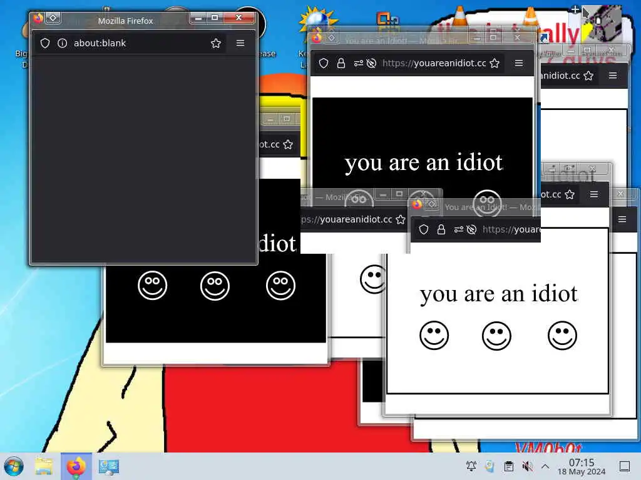Open hamburger menu next to https://youareanidiot.cc star

(x=519, y=63)
